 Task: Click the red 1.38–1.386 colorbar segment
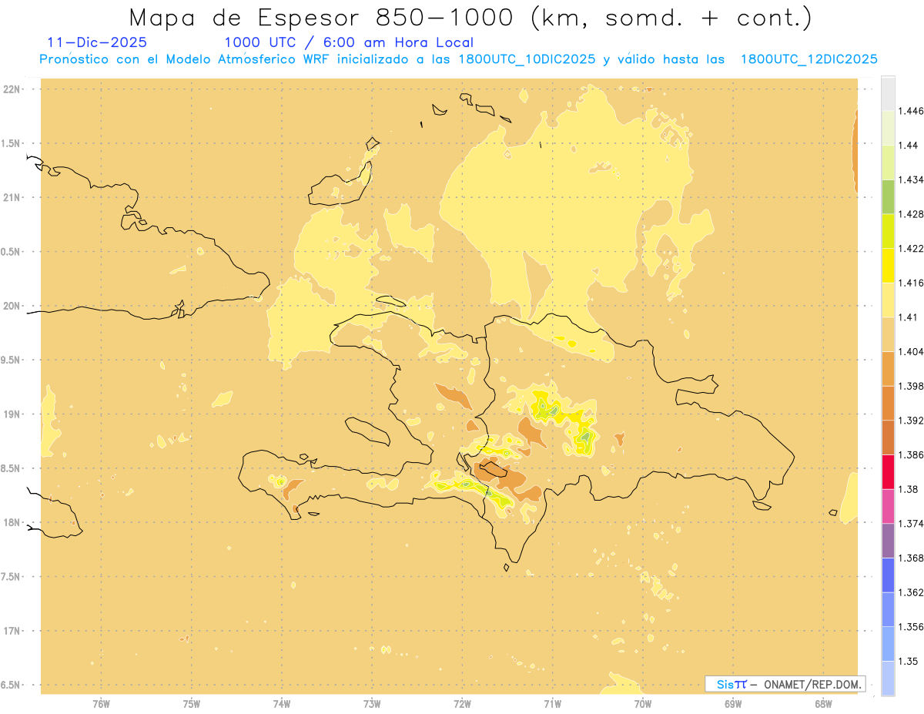coord(888,472)
